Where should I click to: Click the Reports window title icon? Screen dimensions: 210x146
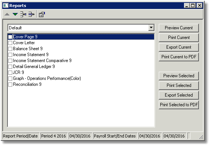coord(6,6)
